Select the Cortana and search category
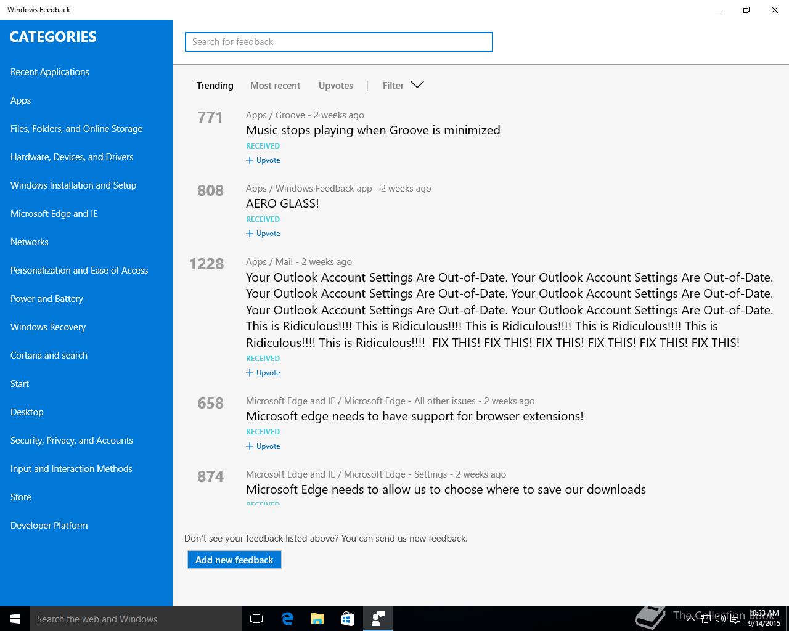 point(49,356)
